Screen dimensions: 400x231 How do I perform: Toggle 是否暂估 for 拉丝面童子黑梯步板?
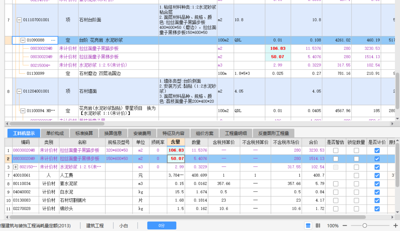click(x=336, y=159)
